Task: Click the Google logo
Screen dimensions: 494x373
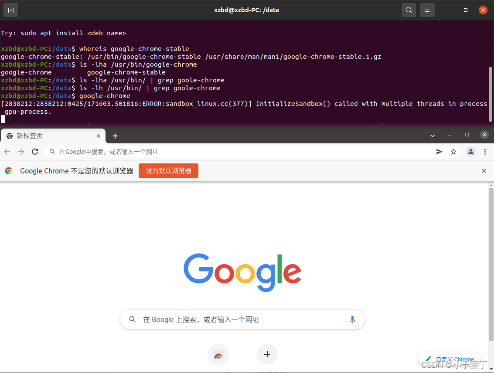Action: tap(242, 272)
